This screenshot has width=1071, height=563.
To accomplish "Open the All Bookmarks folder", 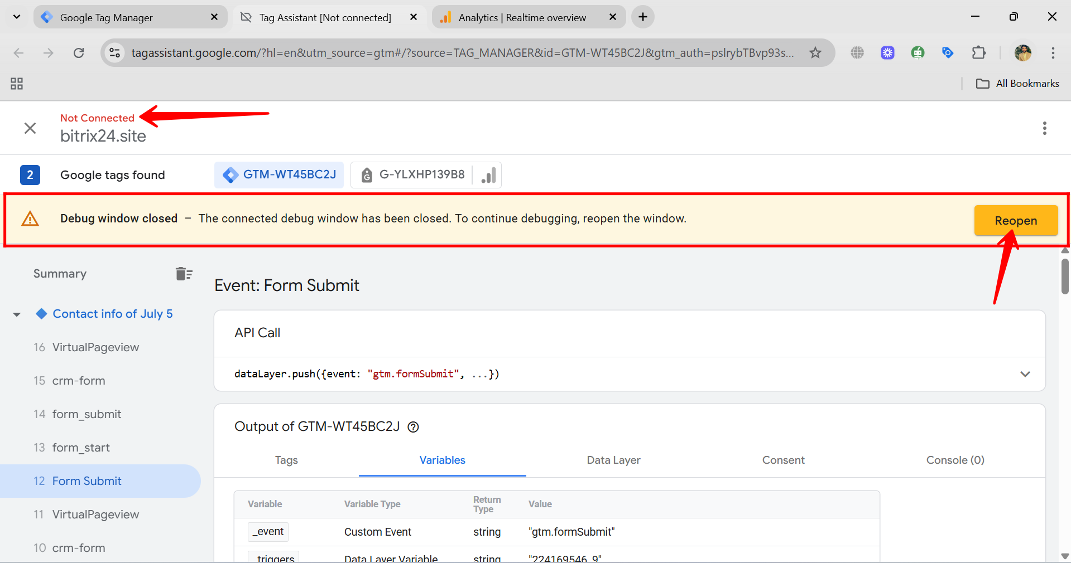I will (1017, 84).
